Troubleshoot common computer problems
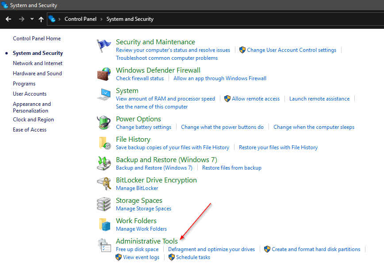 coord(167,58)
